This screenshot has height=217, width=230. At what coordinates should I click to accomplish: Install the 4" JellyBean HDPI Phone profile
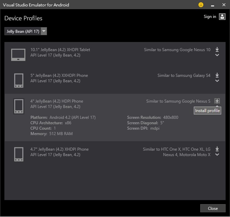[x=217, y=101]
